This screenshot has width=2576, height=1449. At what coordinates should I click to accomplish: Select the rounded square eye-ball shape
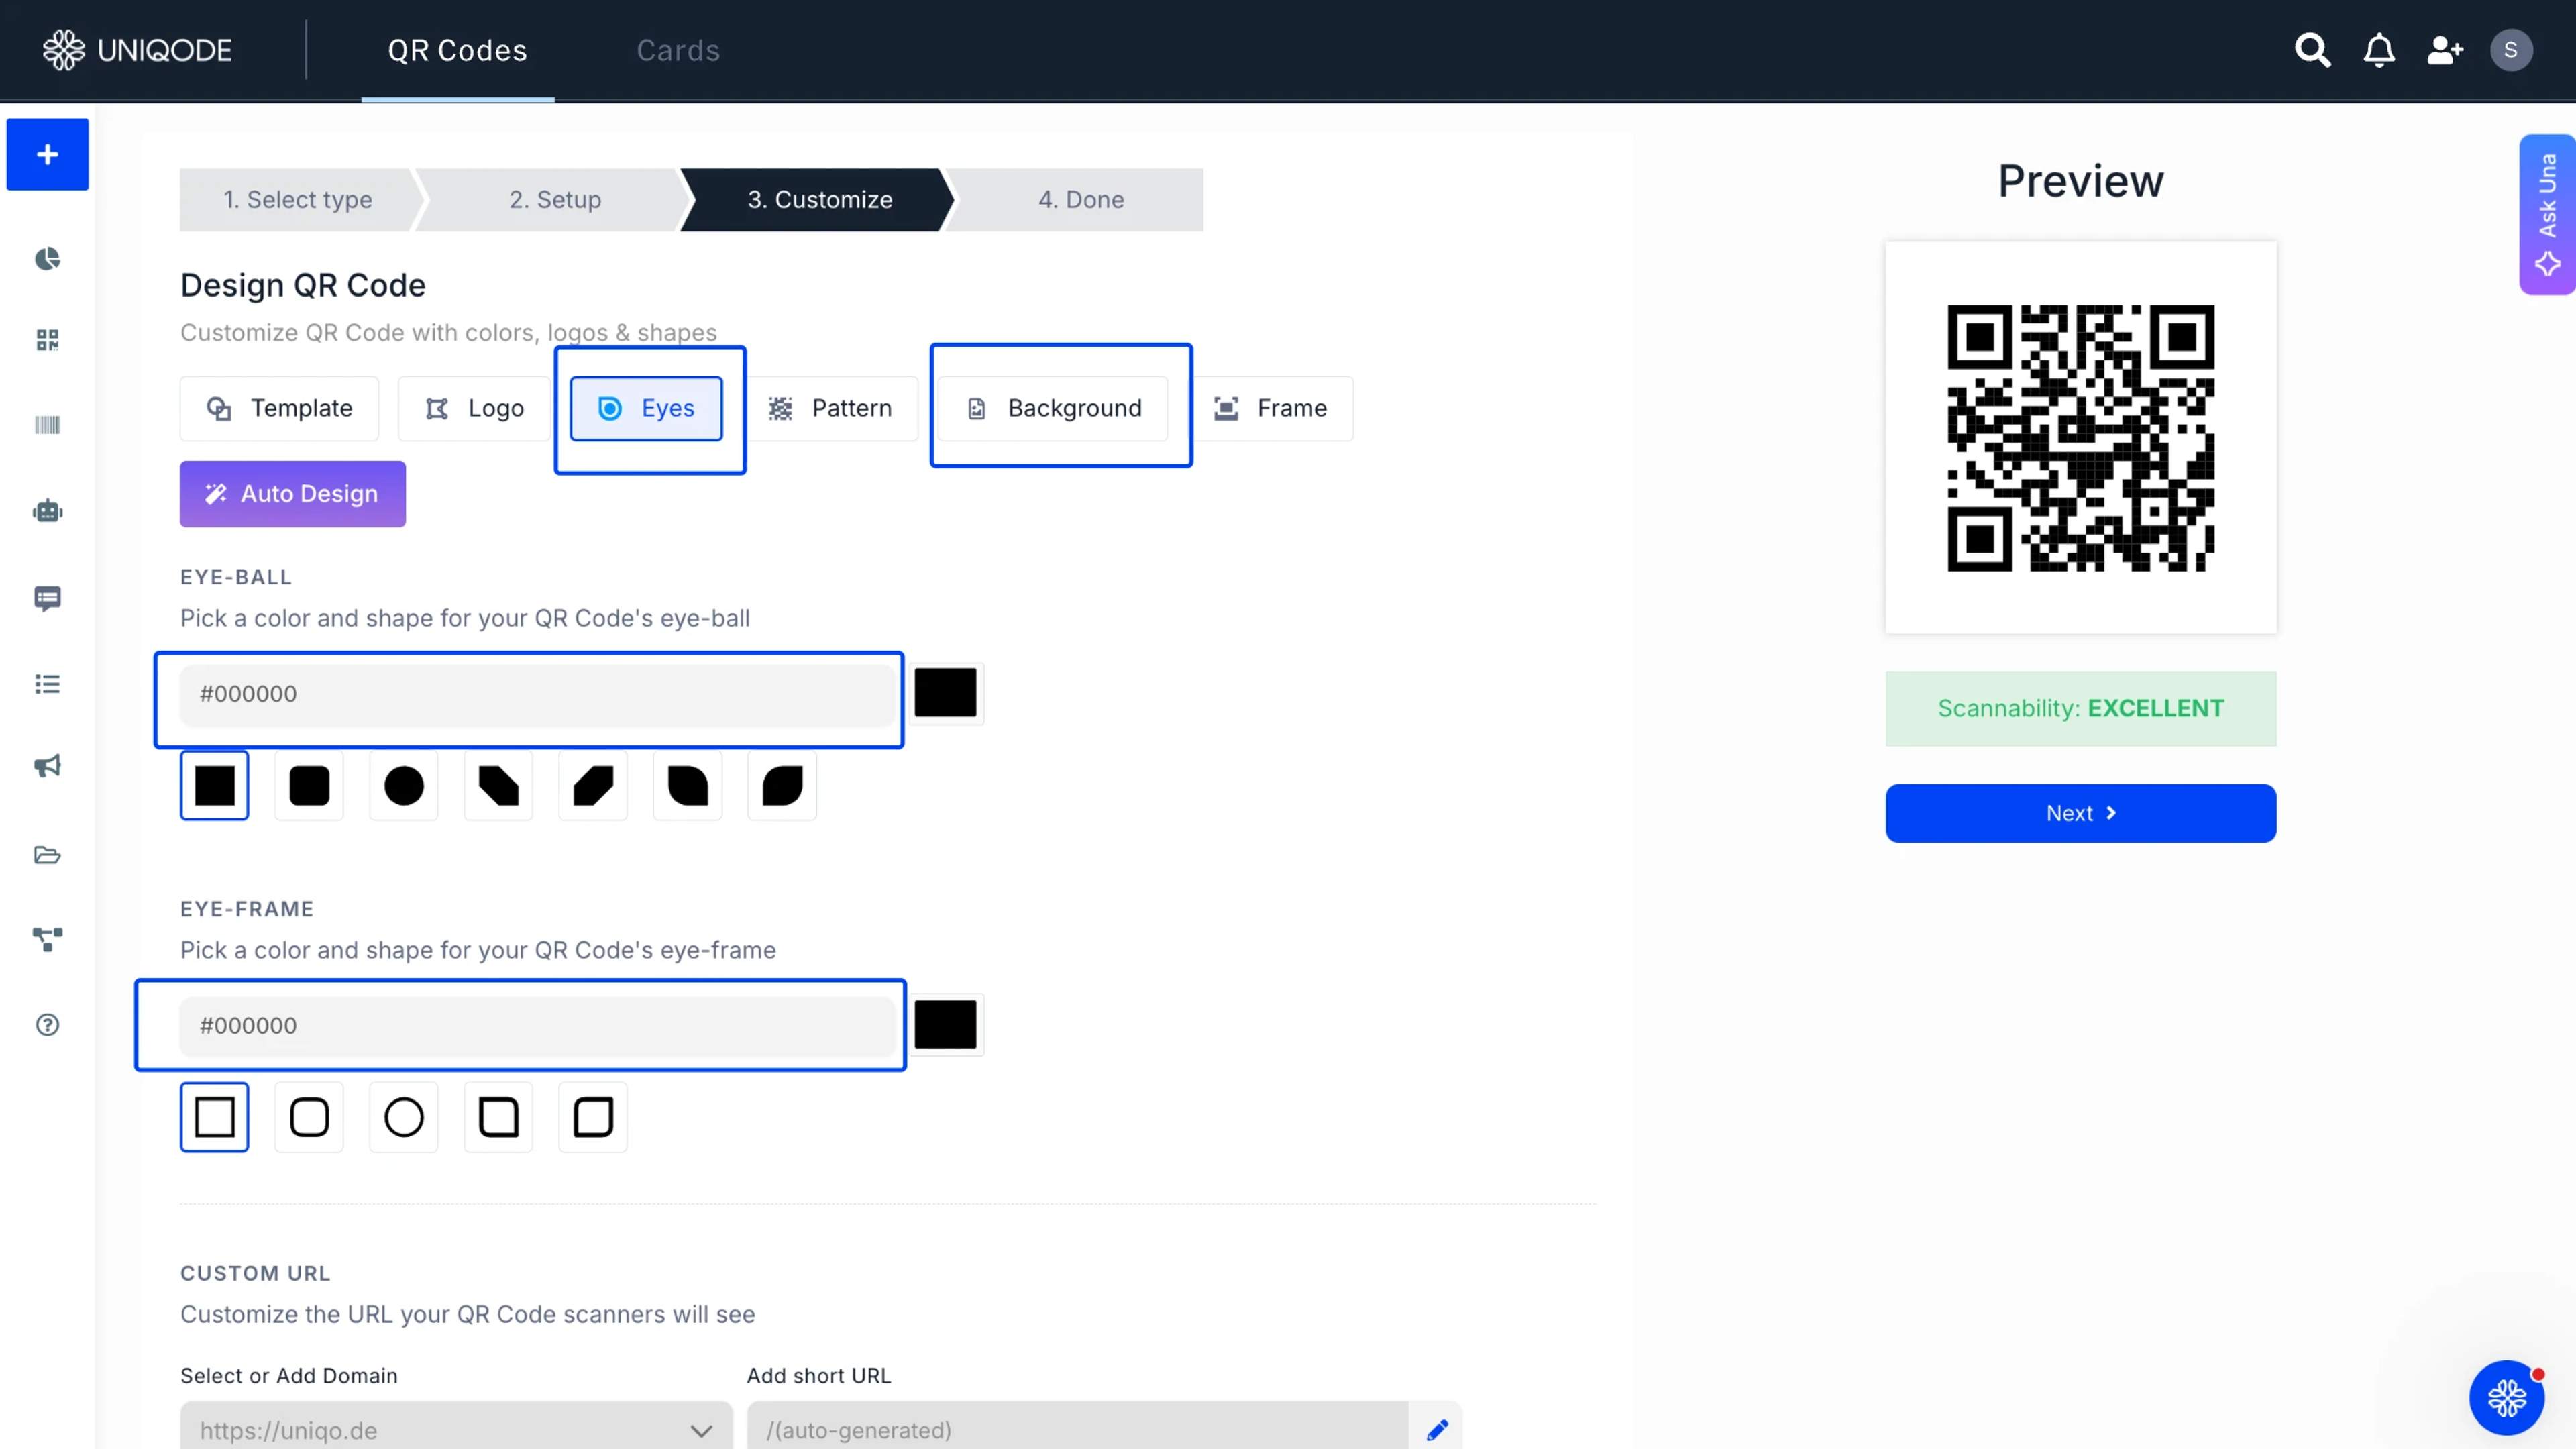309,786
